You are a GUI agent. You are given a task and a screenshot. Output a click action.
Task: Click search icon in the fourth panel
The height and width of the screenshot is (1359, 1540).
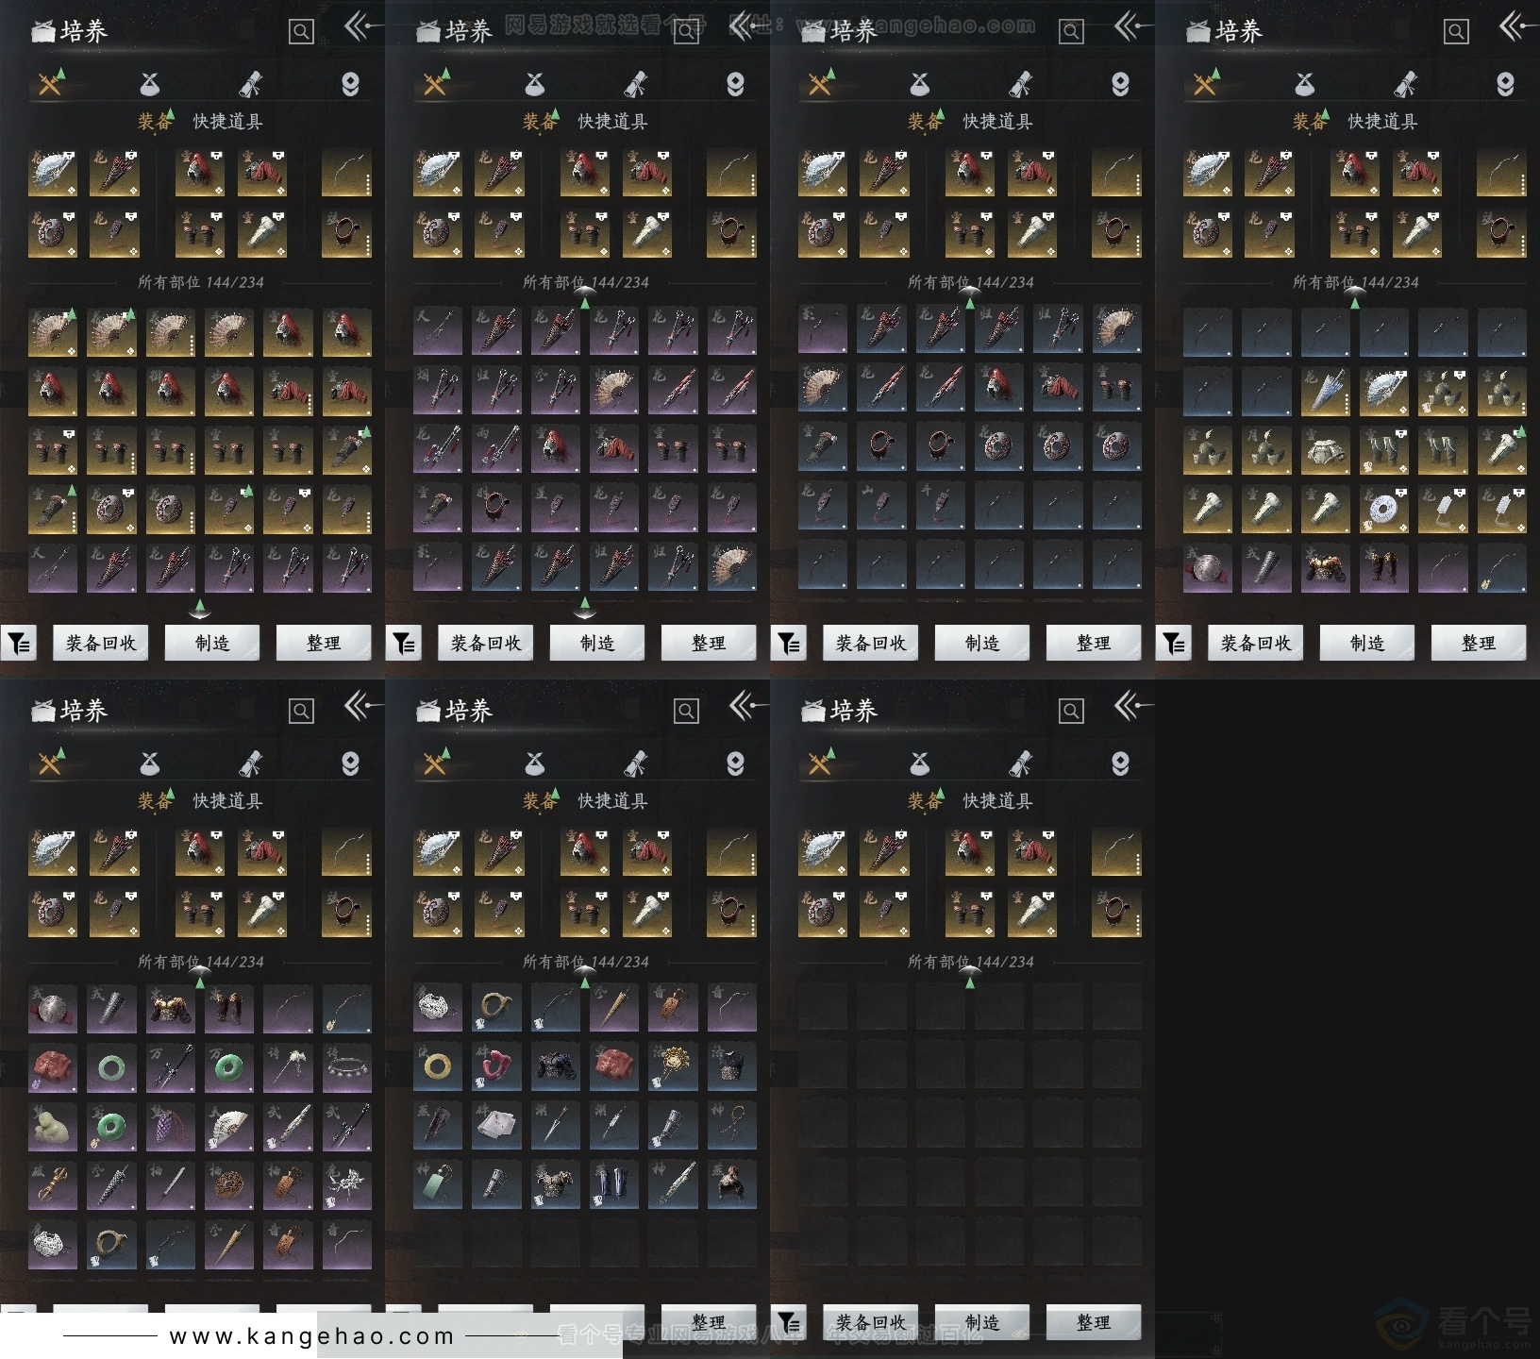(1456, 32)
